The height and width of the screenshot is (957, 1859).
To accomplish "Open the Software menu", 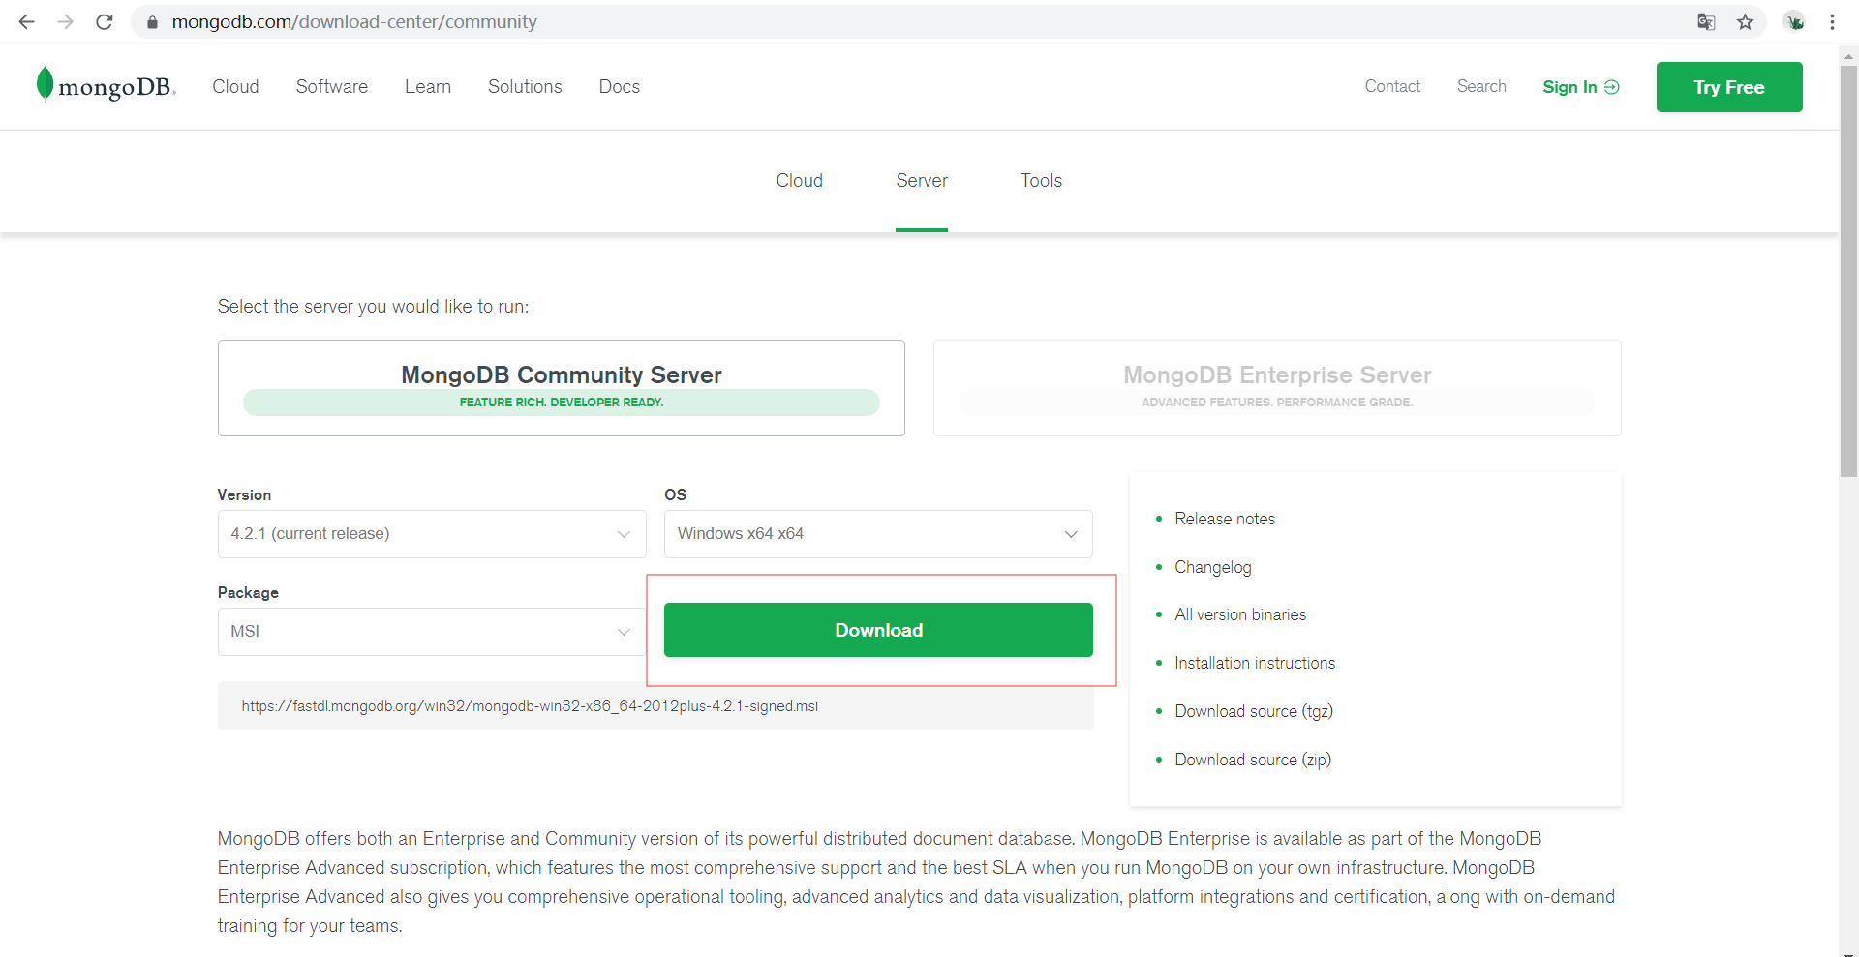I will pyautogui.click(x=332, y=86).
